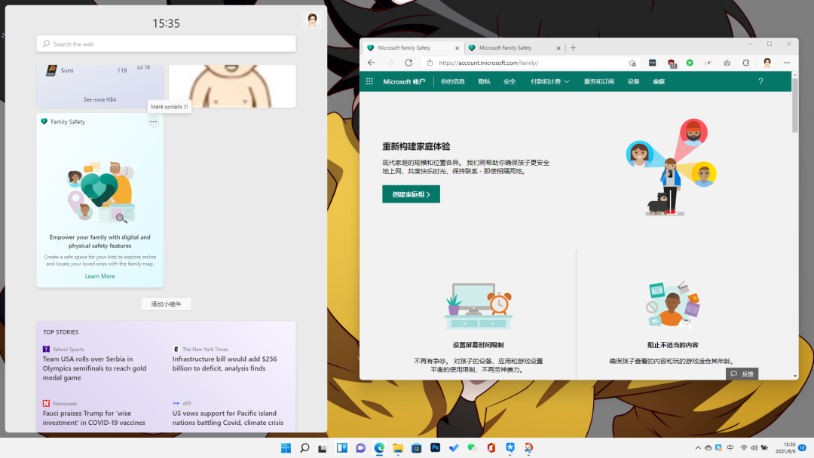814x458 pixels.
Task: Open the 服务和订阅 menu item
Action: coord(598,81)
